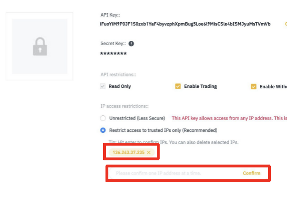Viewport: 287px width, 203px height.
Task: Click the 136.243.37.235 IP tag
Action: click(x=128, y=152)
